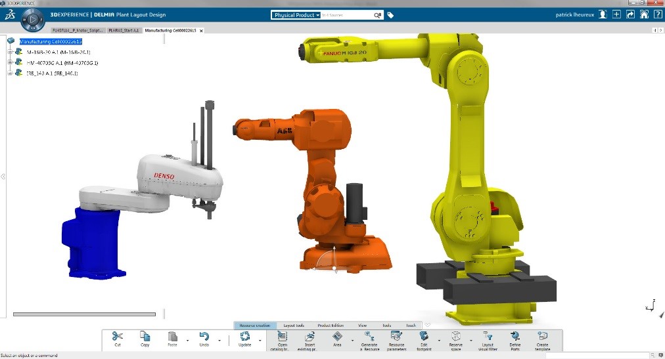The width and height of the screenshot is (665, 359).
Task: Open the Physical Product search dropdown
Action: coord(297,14)
